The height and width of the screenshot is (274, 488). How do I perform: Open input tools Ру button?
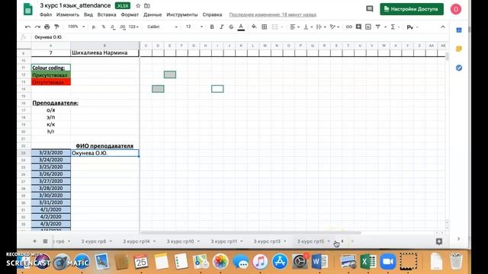point(410,27)
